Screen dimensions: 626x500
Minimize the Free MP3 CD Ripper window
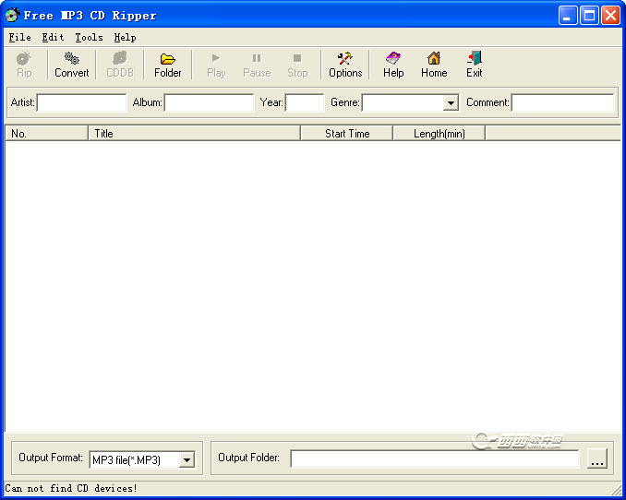[568, 16]
